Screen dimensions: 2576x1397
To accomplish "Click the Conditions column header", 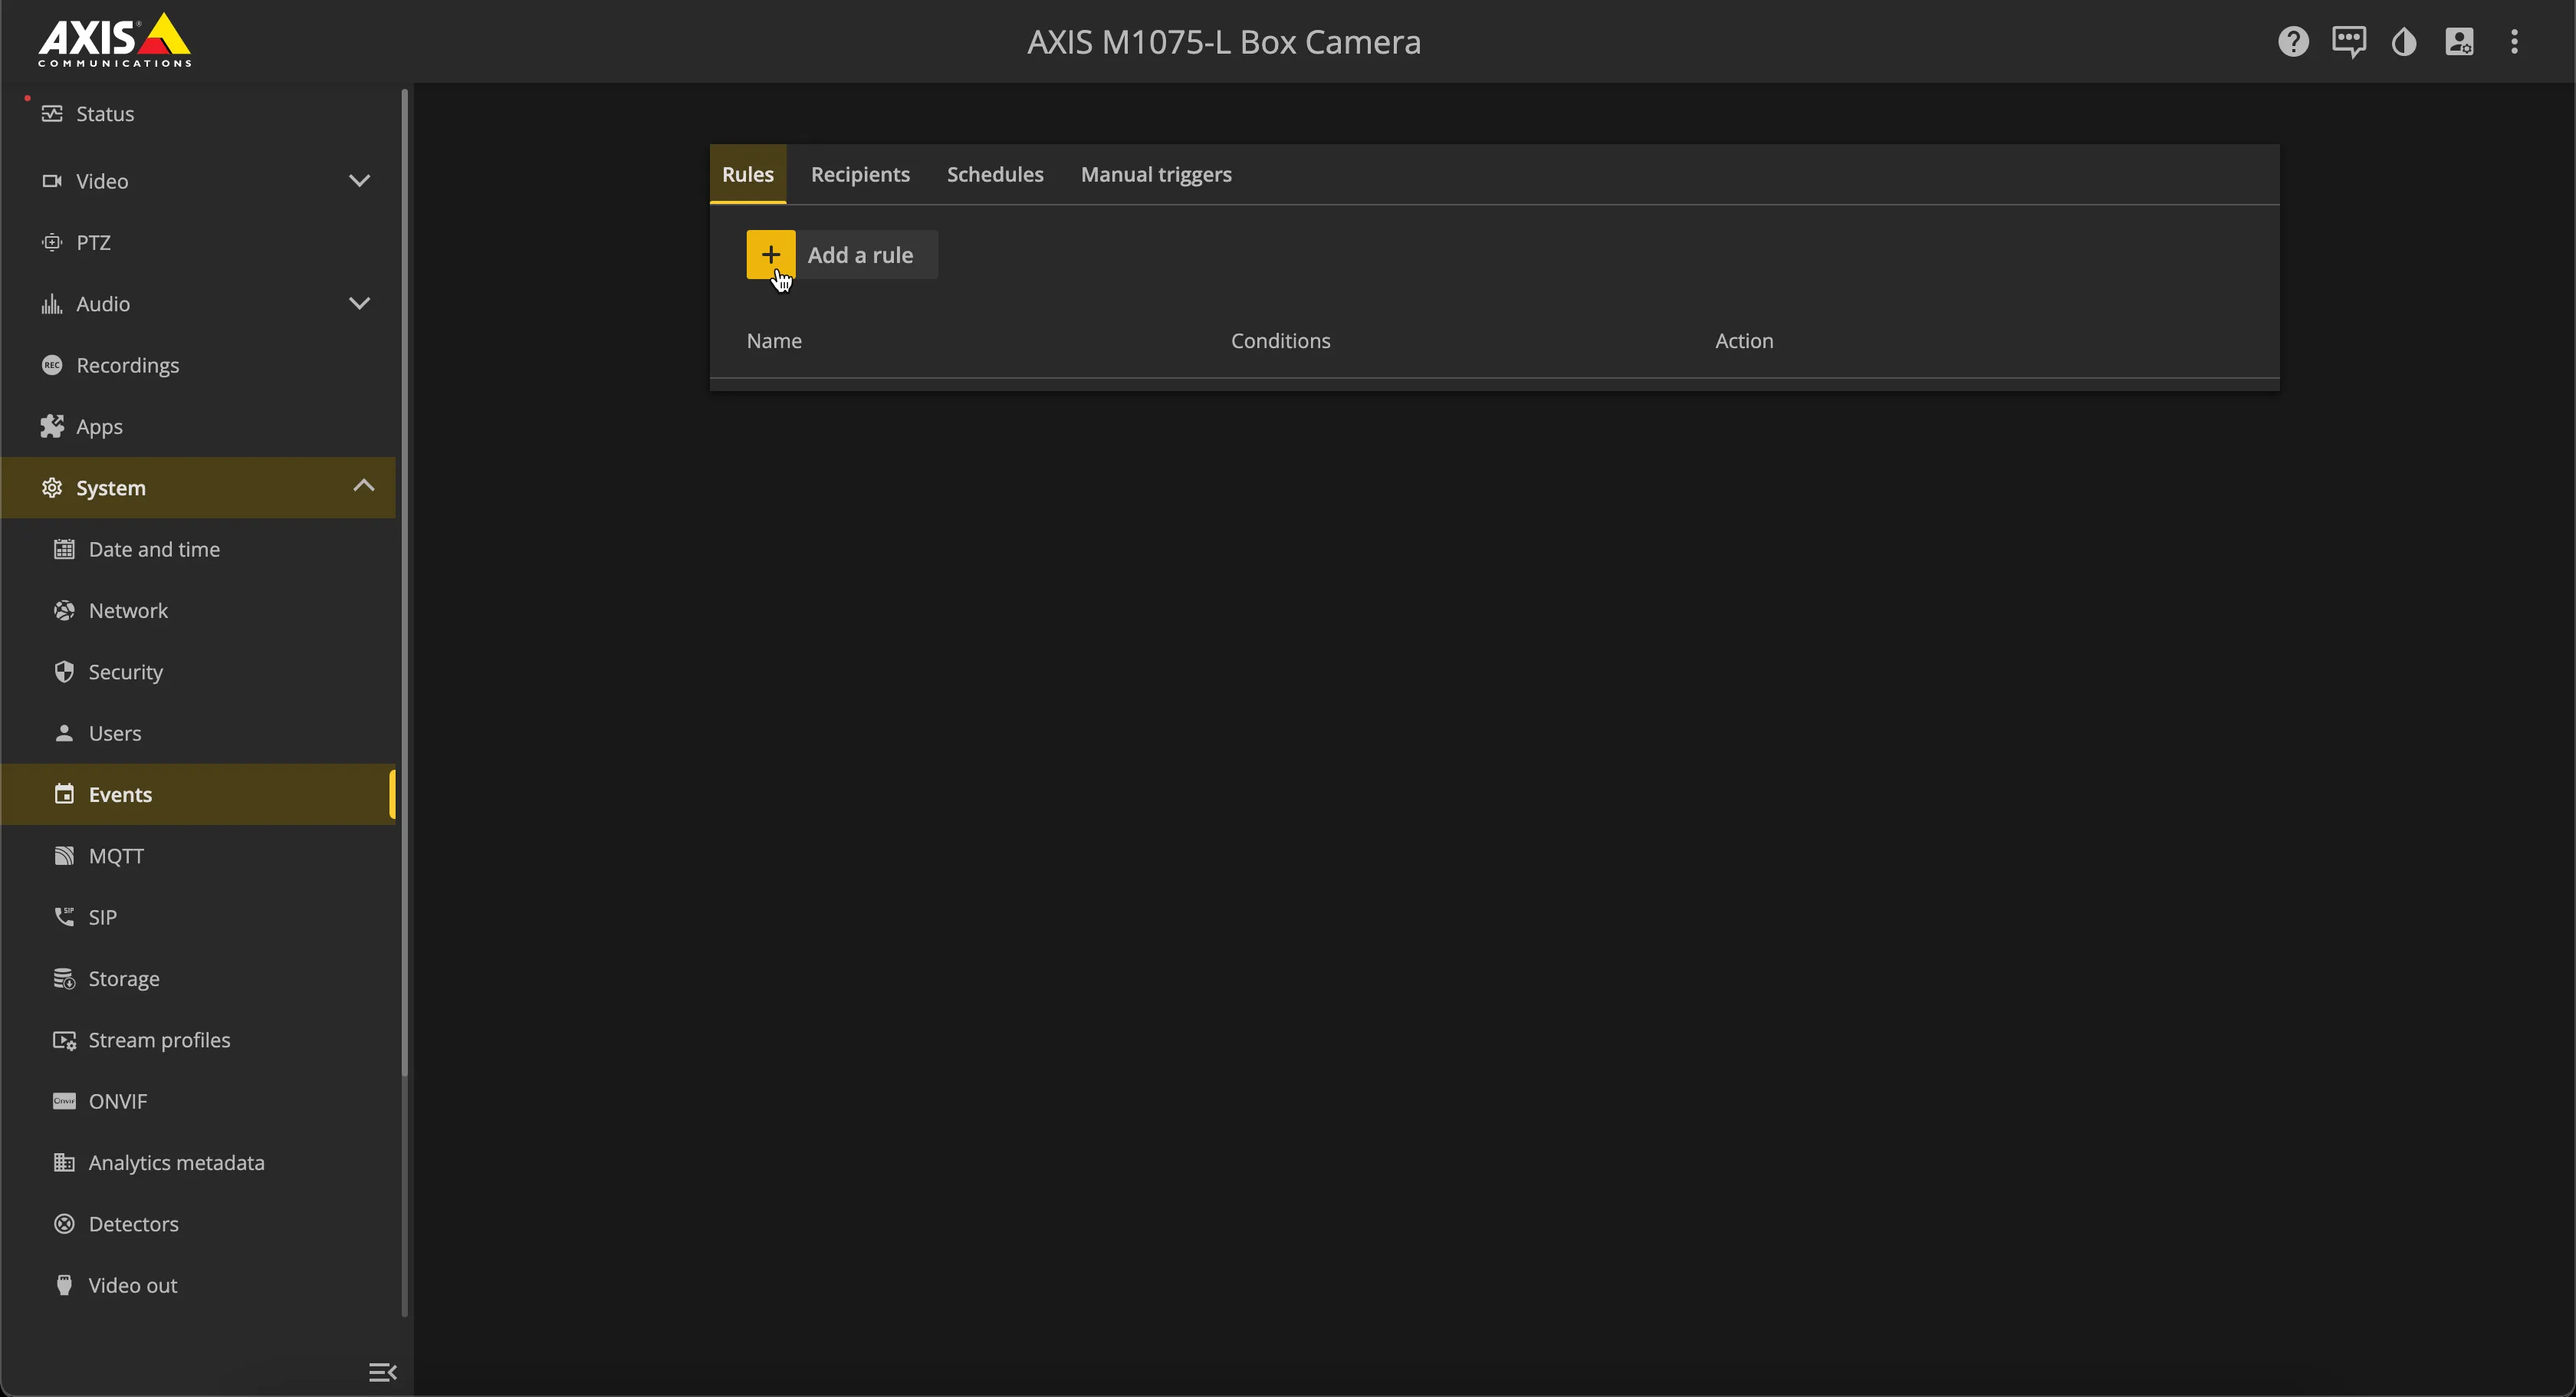I will [1280, 341].
